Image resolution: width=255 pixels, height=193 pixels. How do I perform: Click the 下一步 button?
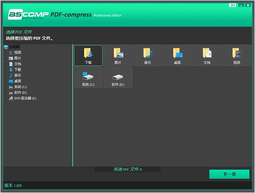coord(229,174)
